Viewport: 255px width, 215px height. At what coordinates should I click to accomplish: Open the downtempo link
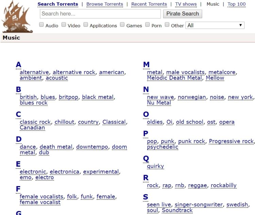[92, 147]
